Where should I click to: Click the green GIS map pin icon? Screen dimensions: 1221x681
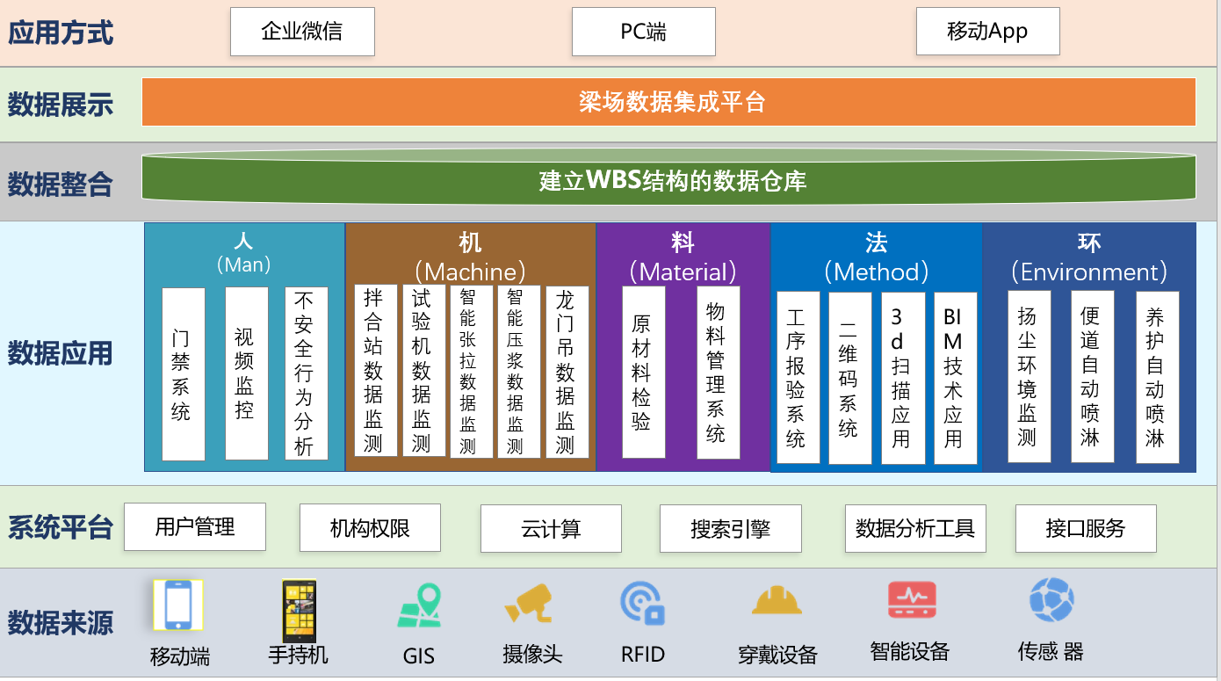[x=419, y=606]
